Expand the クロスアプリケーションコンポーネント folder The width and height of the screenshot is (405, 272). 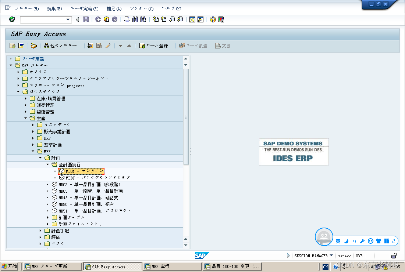point(18,79)
